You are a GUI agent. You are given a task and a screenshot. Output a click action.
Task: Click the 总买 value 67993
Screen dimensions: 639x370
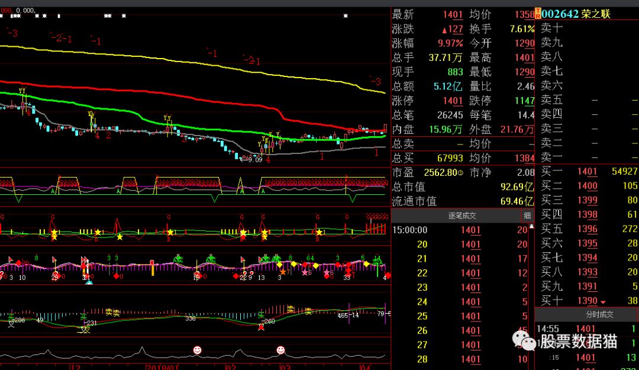450,158
